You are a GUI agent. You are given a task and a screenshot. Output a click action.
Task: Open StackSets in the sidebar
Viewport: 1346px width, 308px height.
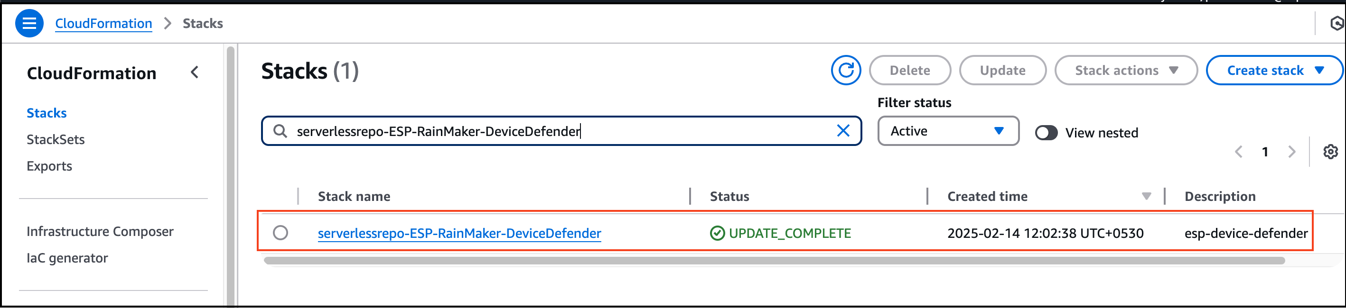point(56,139)
